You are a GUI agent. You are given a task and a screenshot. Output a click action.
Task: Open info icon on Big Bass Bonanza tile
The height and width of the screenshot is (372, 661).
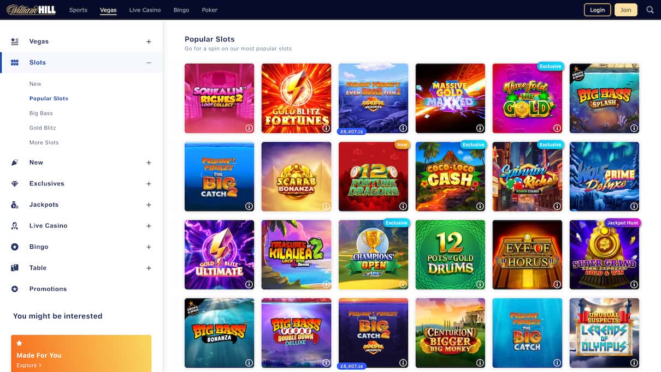(249, 362)
